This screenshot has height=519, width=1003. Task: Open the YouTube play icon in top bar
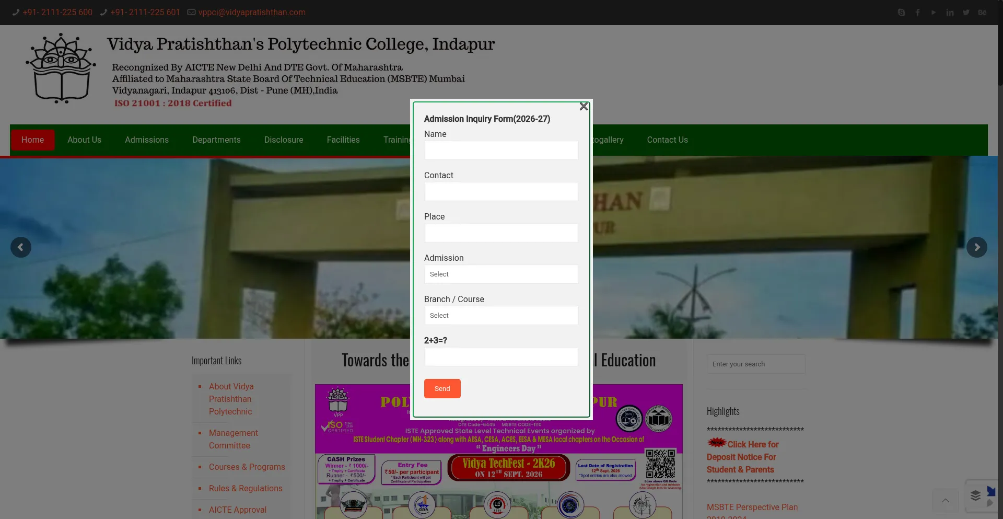[x=934, y=13]
